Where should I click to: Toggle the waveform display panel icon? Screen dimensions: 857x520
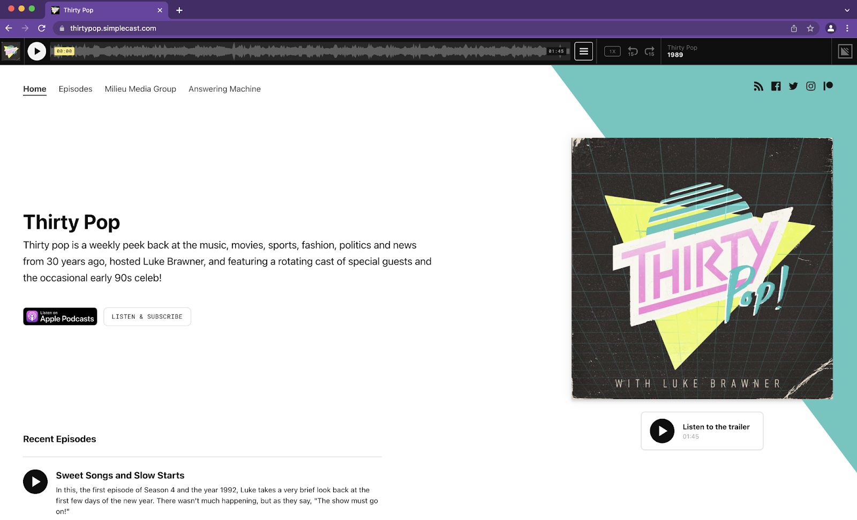844,51
